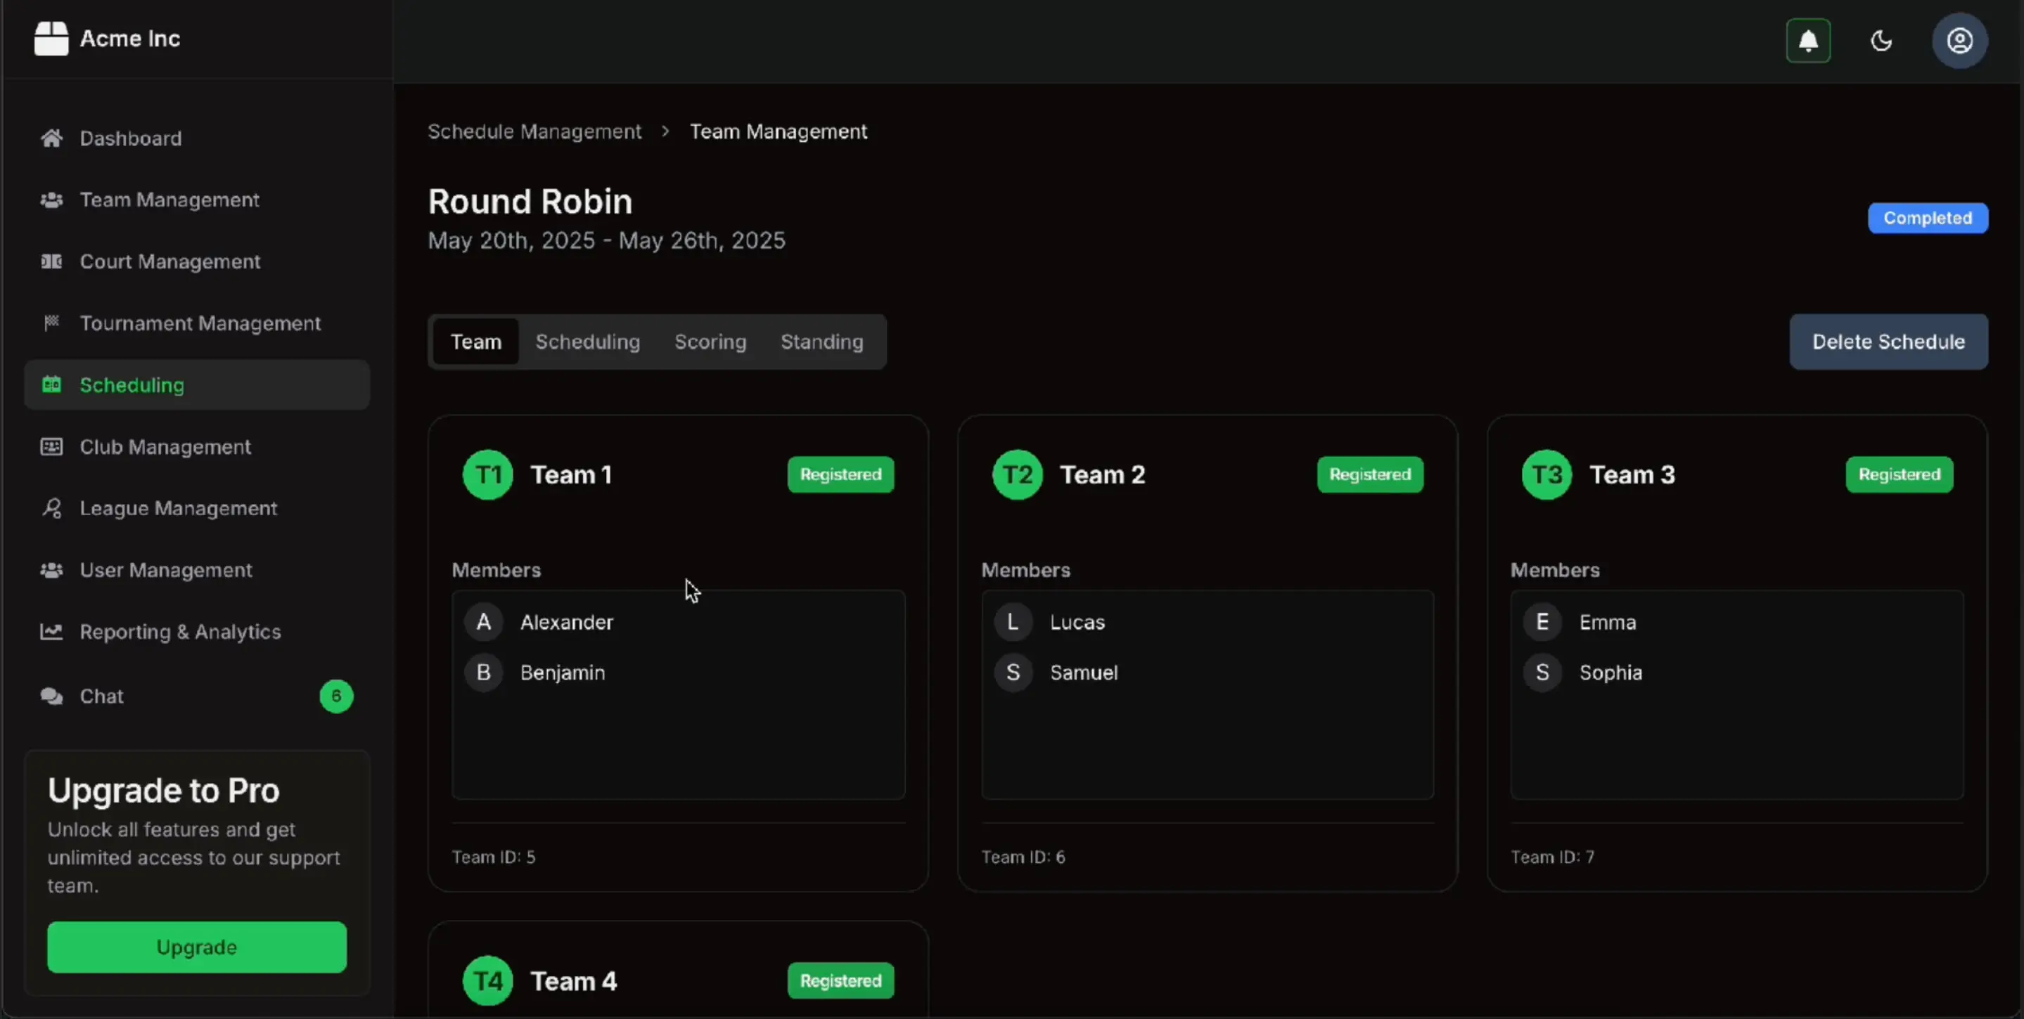Click Team 3's Registered badge
The width and height of the screenshot is (2024, 1019).
point(1899,474)
